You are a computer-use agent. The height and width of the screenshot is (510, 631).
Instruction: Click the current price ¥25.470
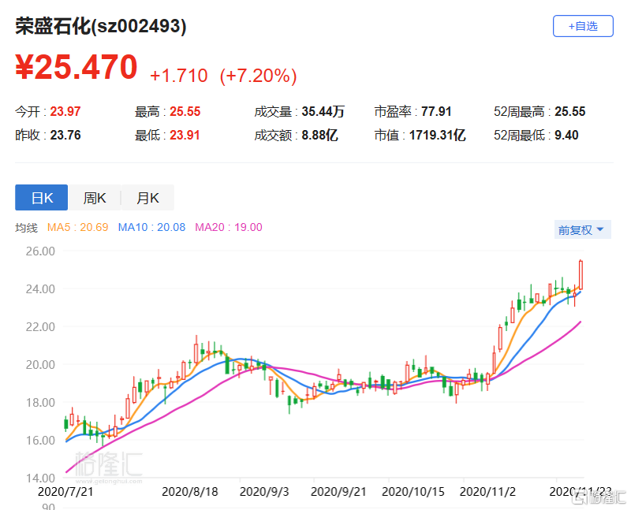click(x=77, y=67)
